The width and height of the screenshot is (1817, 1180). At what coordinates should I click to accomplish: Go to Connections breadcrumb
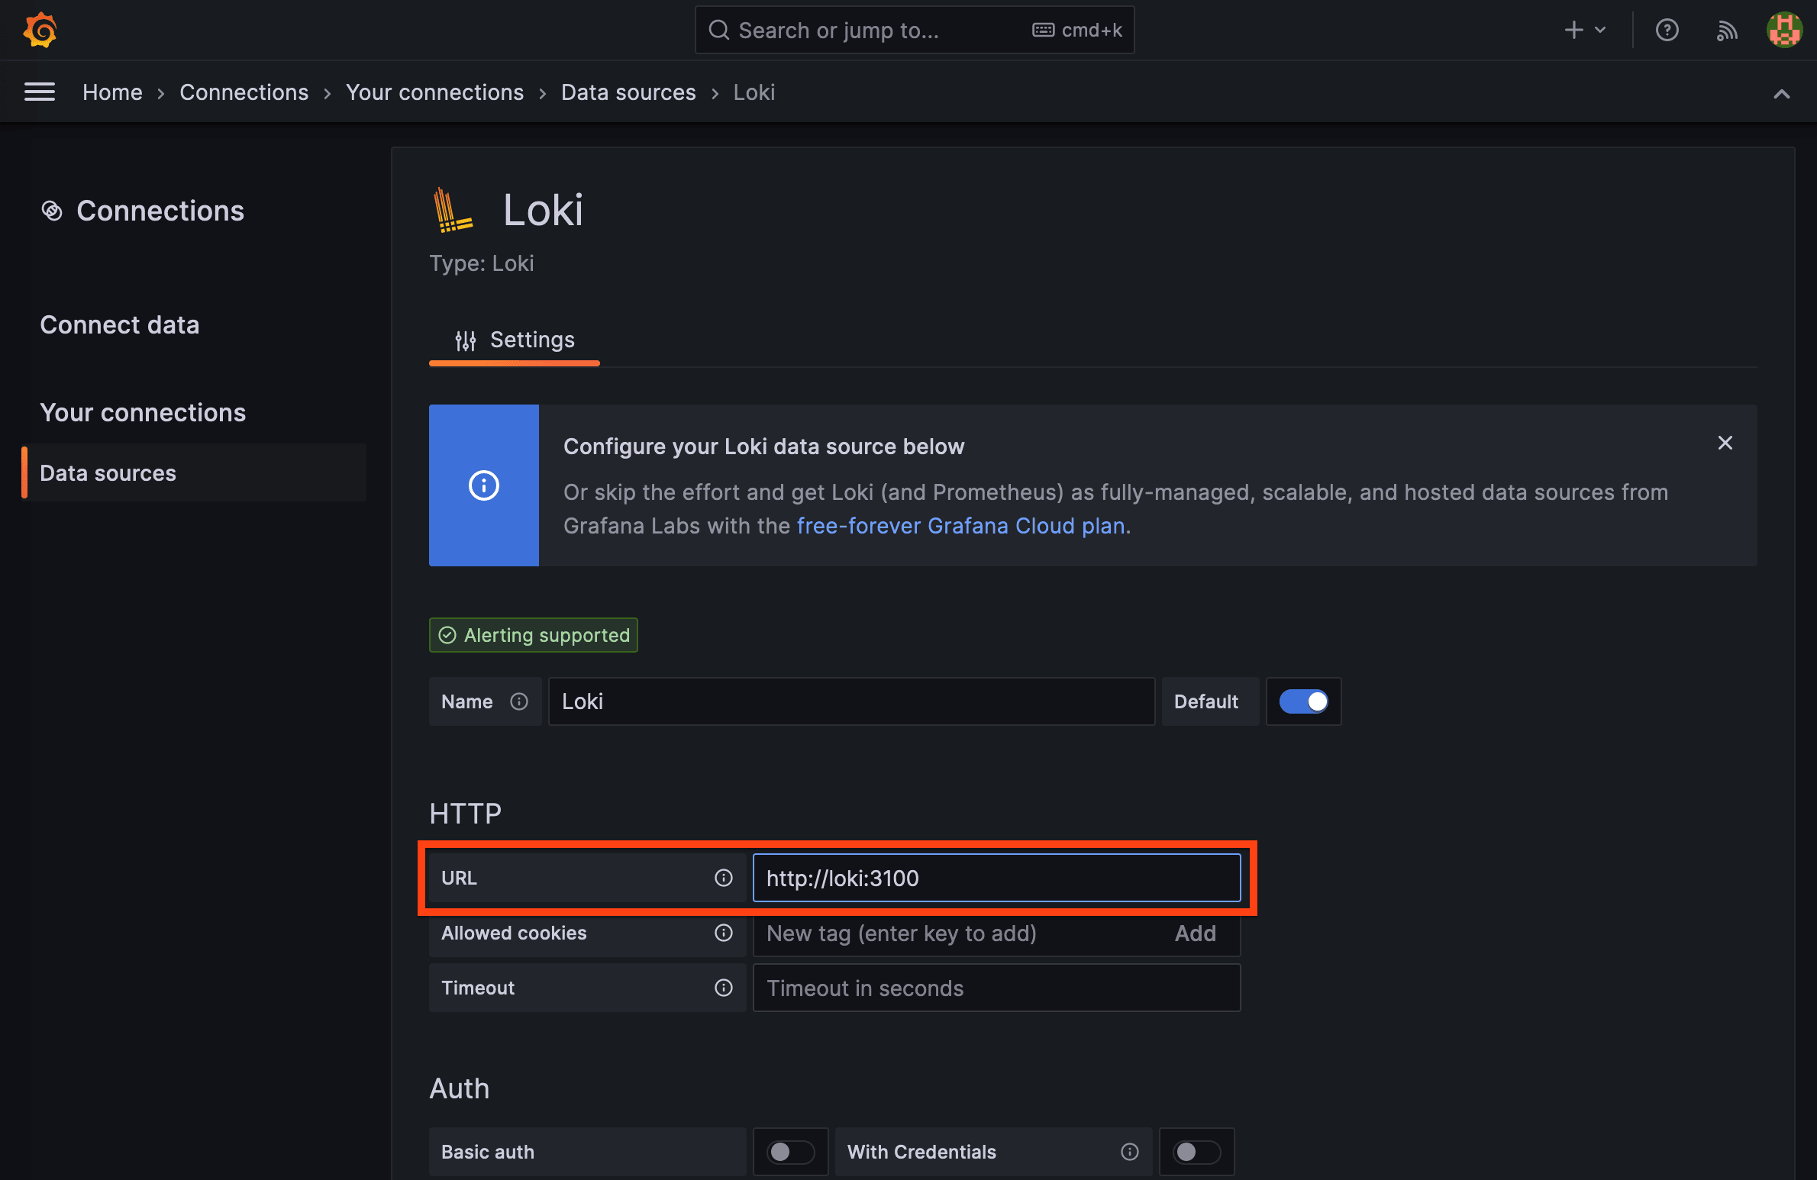pyautogui.click(x=244, y=92)
